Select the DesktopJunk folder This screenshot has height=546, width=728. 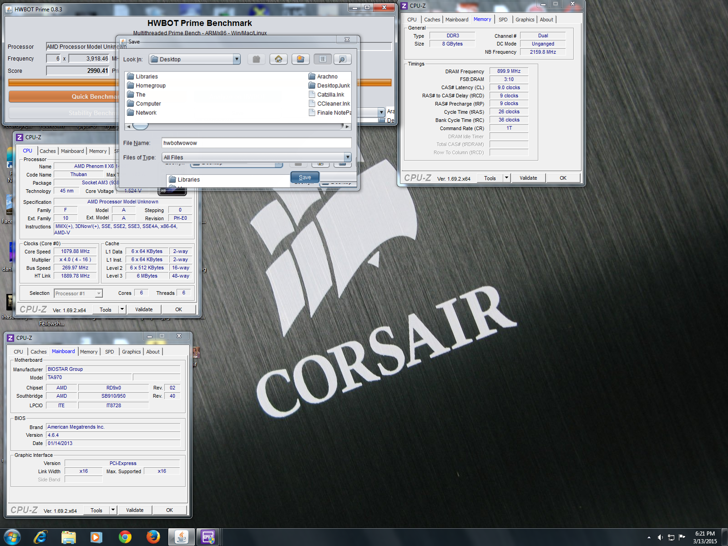pyautogui.click(x=329, y=86)
